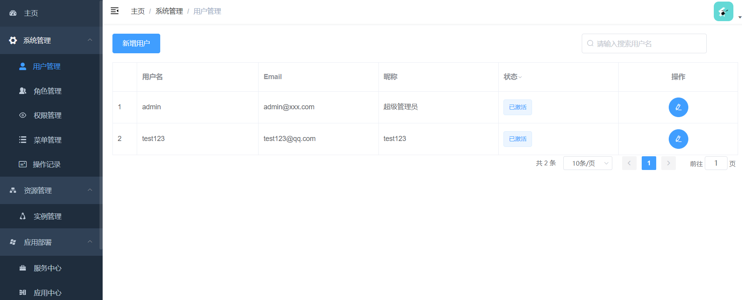Open the 状态 column filter dropdown
Image resolution: width=742 pixels, height=300 pixels.
coord(520,77)
